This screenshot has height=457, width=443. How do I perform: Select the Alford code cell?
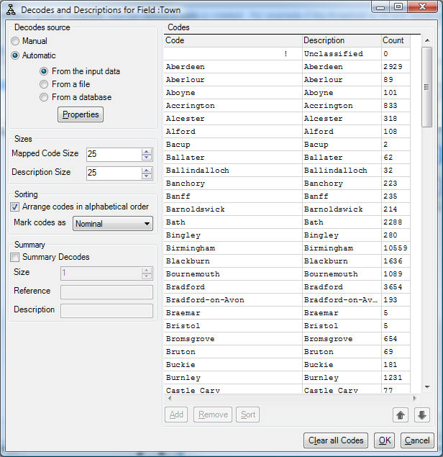(233, 132)
